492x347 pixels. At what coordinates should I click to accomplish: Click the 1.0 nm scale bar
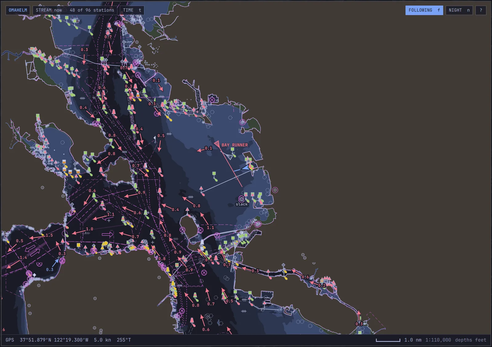pyautogui.click(x=388, y=340)
